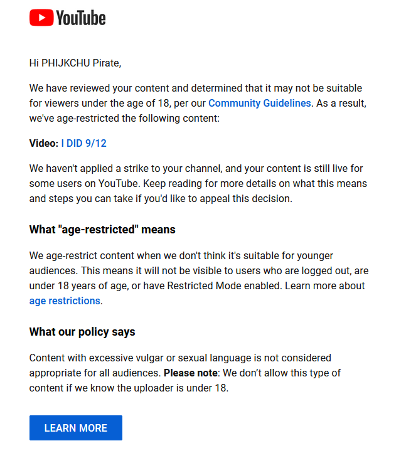Click the phrase appeal this decision
406x463 pixels.
click(246, 198)
